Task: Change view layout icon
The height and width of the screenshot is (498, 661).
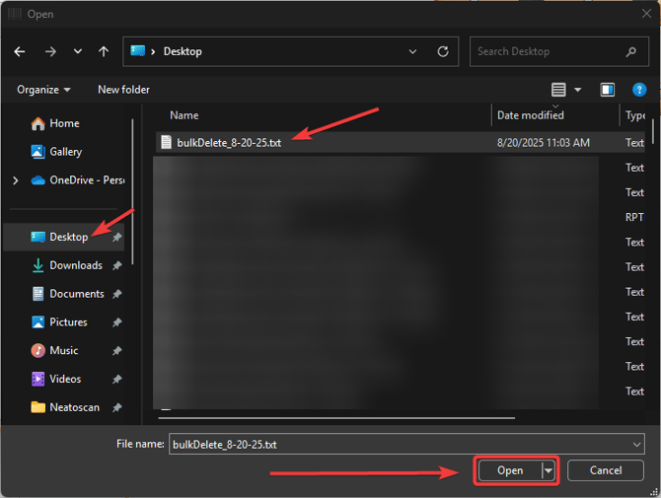Action: (559, 90)
